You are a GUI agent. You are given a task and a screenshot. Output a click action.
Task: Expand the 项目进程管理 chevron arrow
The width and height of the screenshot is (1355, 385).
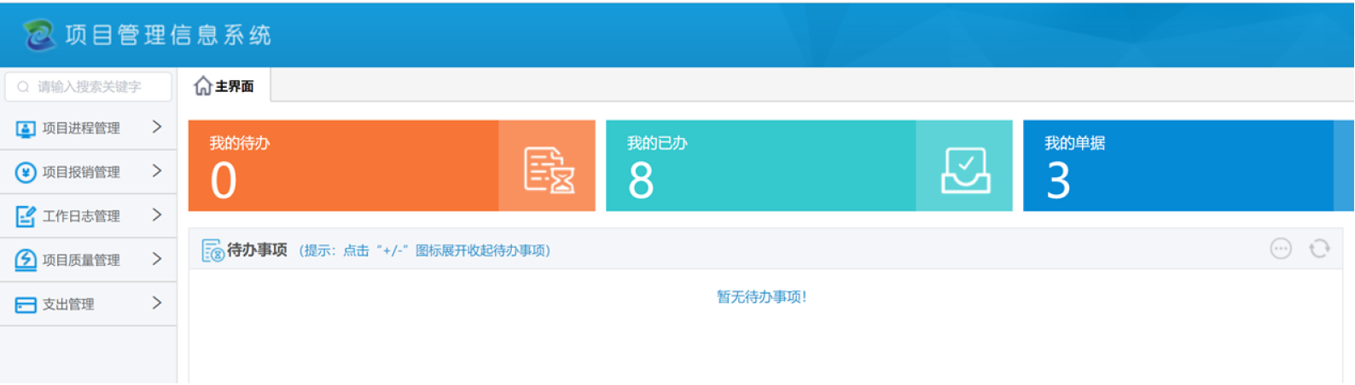point(157,127)
